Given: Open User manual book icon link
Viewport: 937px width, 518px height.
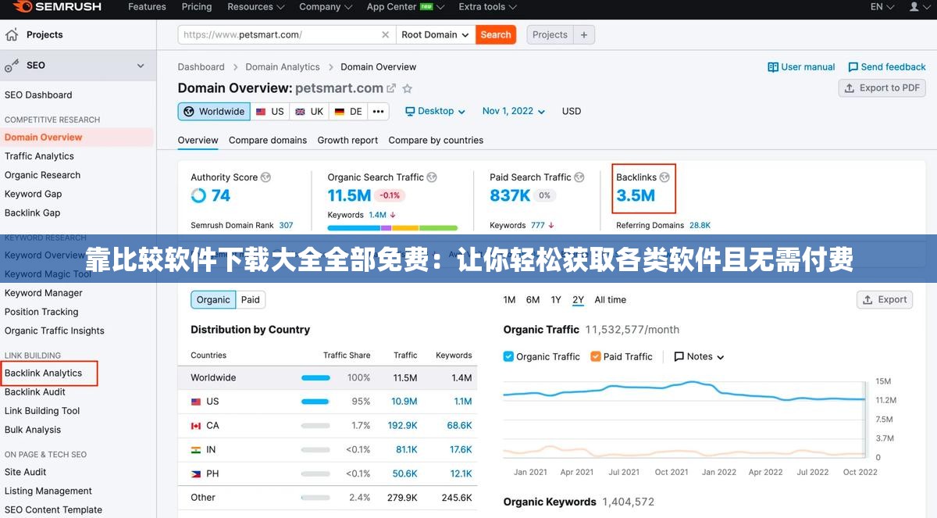Looking at the screenshot, I should click(x=801, y=67).
